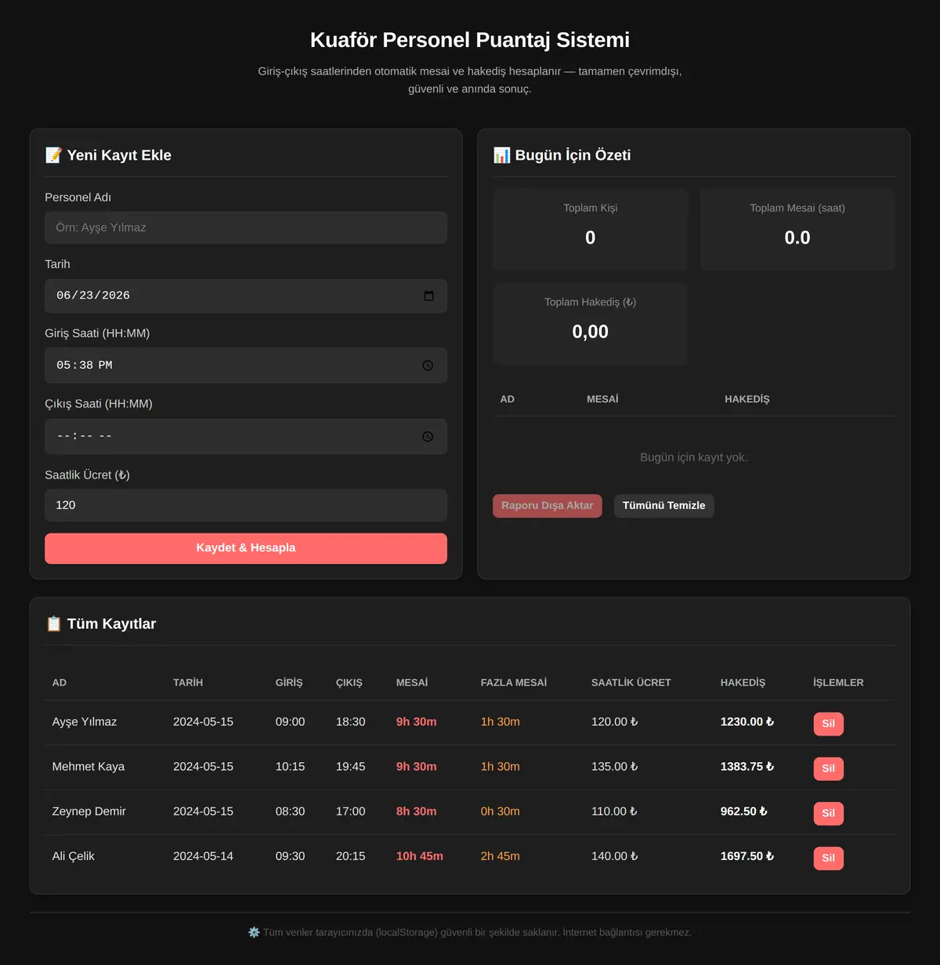Delete Zeynep Demir record with Sil
This screenshot has height=965, width=940.
point(829,813)
